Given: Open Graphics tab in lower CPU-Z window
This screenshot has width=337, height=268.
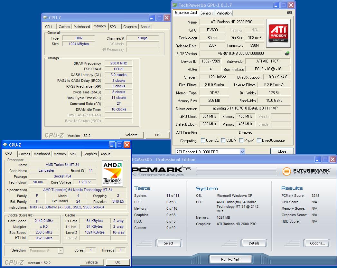Looking at the screenshot, I should pyautogui.click(x=90, y=154).
